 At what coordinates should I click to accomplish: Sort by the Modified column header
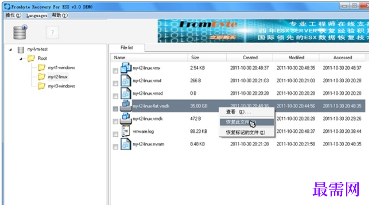click(296, 57)
